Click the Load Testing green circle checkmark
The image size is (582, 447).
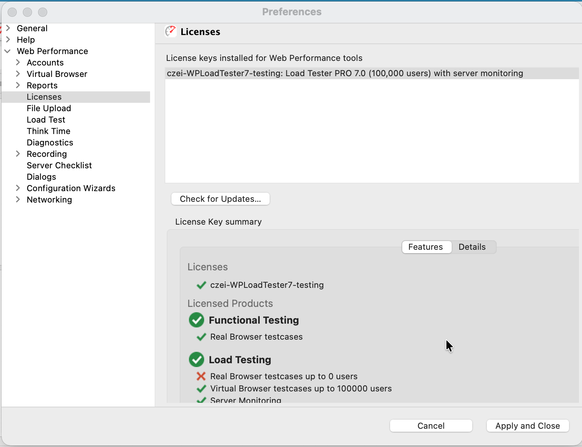pyautogui.click(x=197, y=359)
